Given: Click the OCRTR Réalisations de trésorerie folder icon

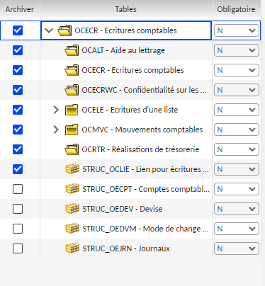Looking at the screenshot, I should tap(72, 149).
